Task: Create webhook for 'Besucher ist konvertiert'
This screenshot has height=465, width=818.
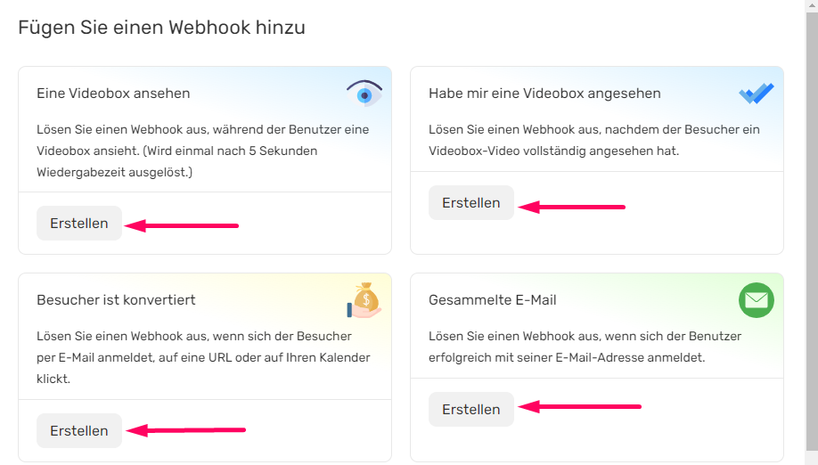Action: tap(79, 430)
